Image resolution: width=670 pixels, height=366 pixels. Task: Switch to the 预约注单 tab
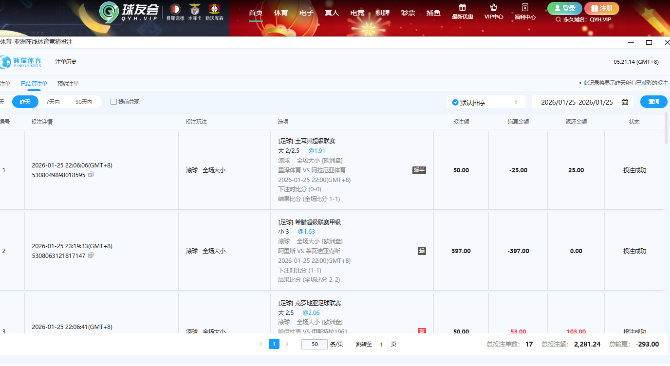(68, 84)
